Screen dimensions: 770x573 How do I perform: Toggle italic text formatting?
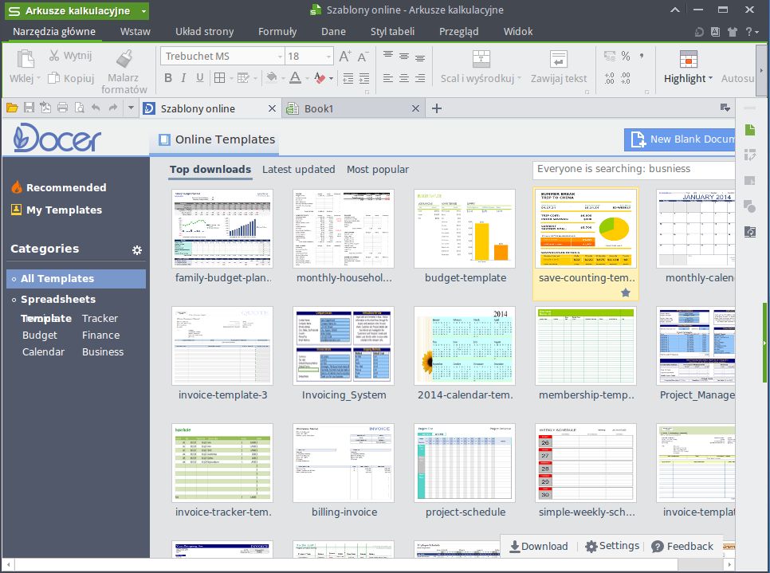[x=183, y=77]
